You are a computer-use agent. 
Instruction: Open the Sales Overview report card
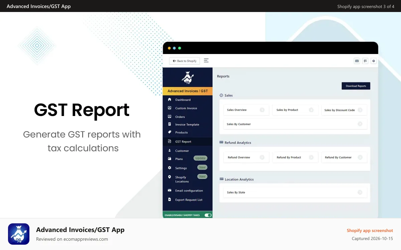246,110
